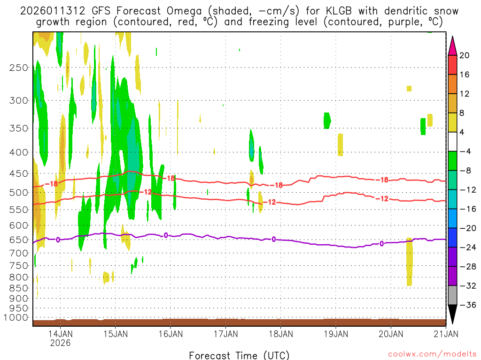Click the black downward arrow below the colorbar
The image size is (481, 360).
(452, 315)
